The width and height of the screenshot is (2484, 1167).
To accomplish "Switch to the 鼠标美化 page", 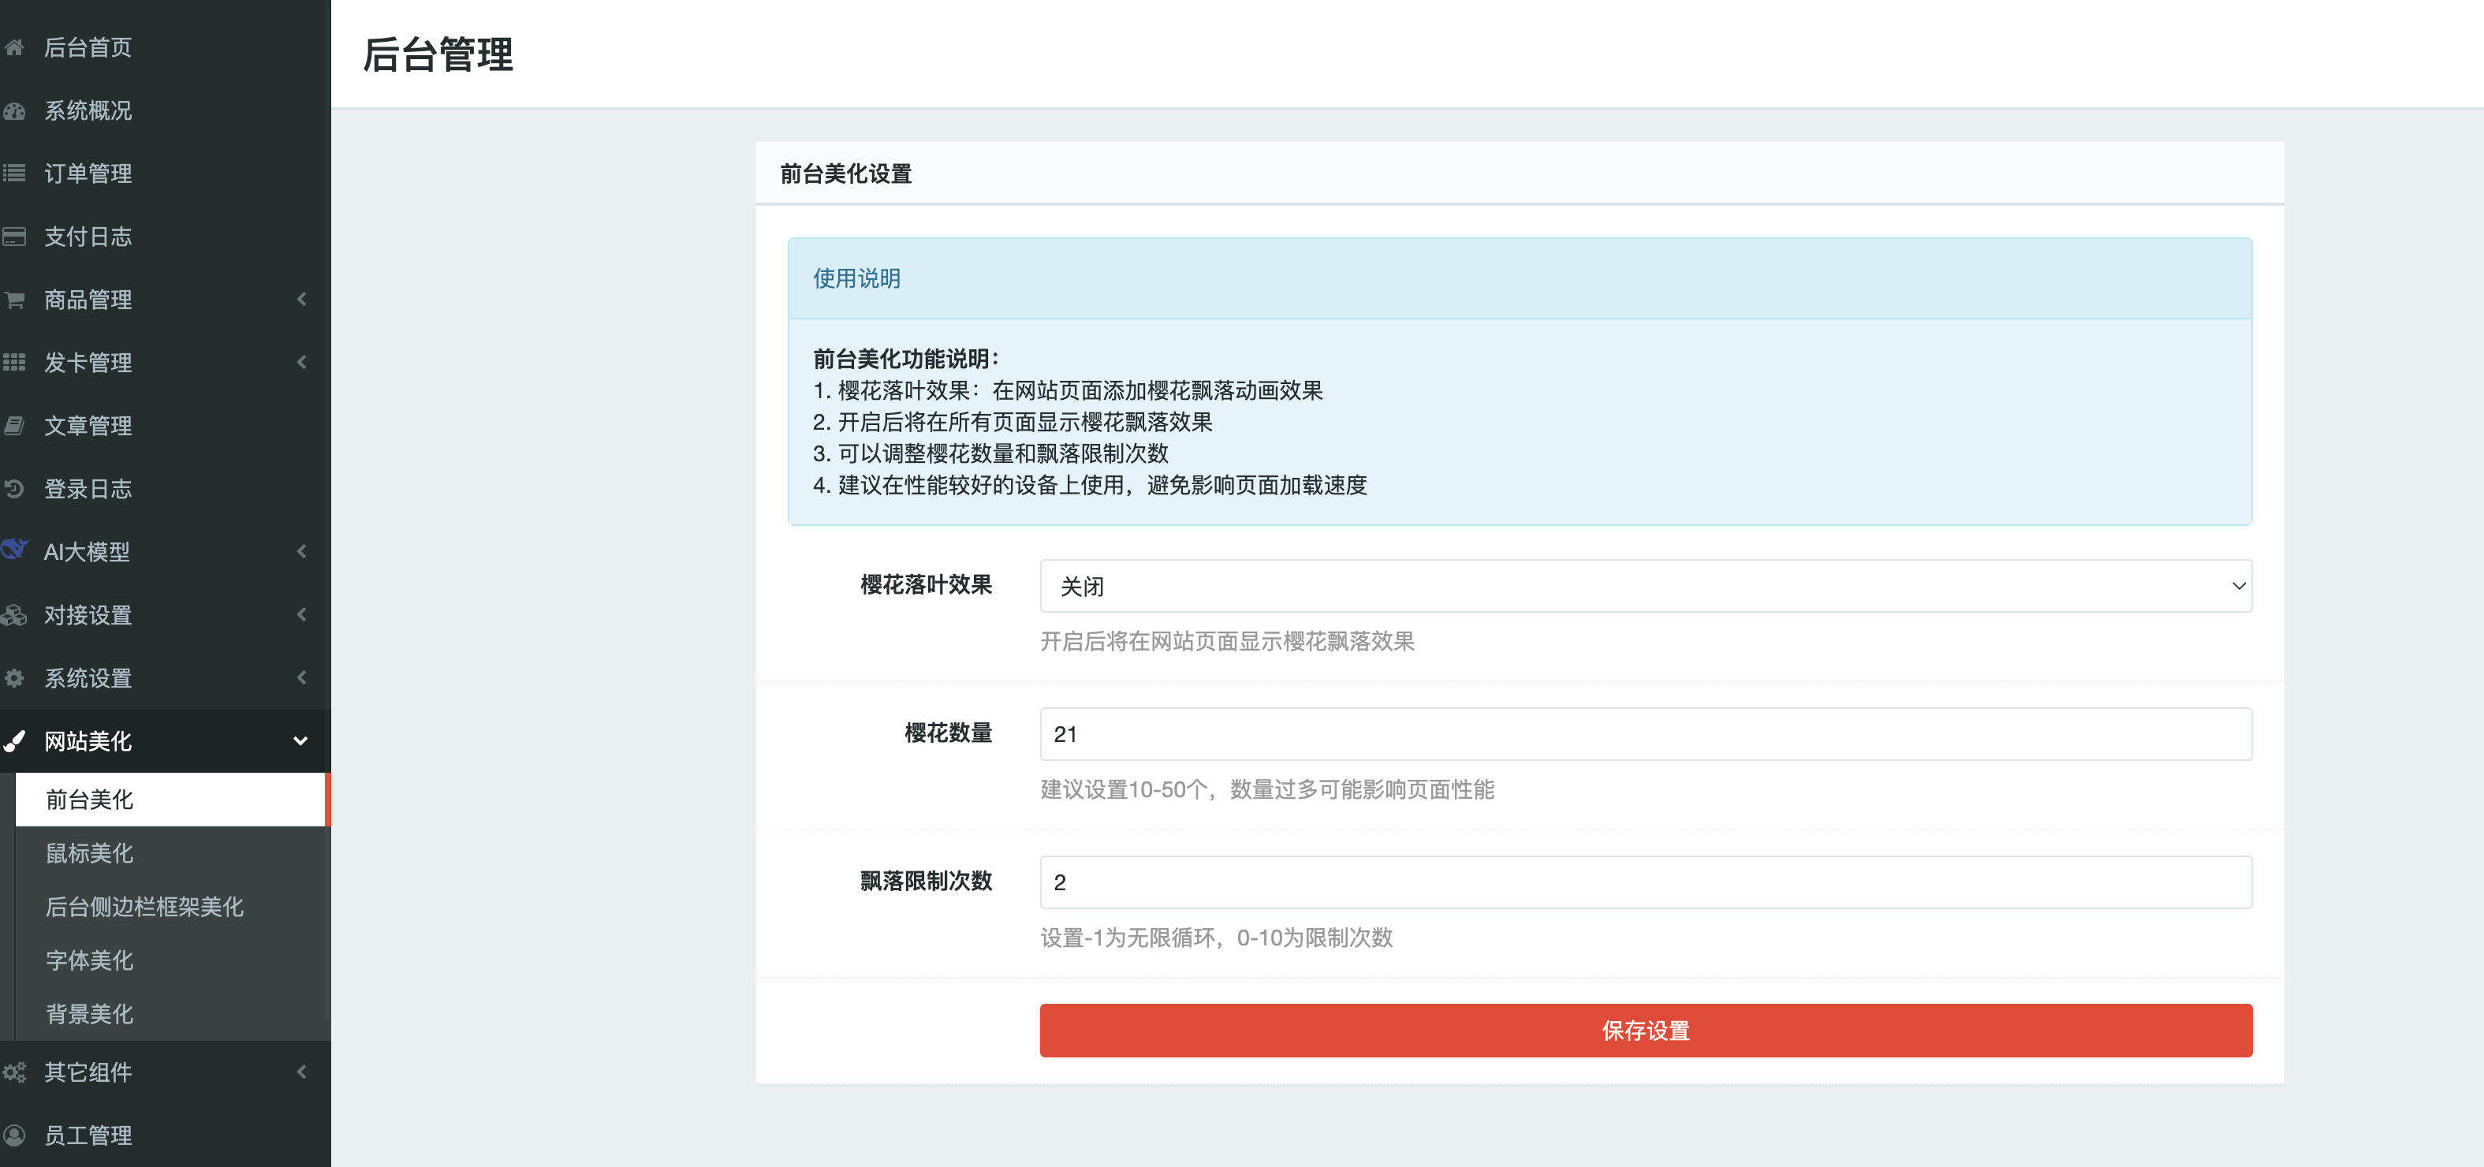I will point(88,853).
